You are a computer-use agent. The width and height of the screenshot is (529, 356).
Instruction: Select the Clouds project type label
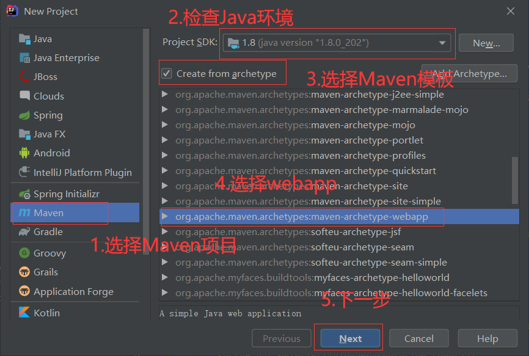point(49,96)
